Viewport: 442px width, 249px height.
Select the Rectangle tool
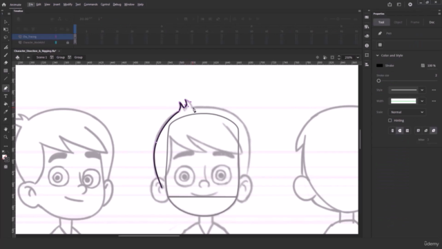6,71
